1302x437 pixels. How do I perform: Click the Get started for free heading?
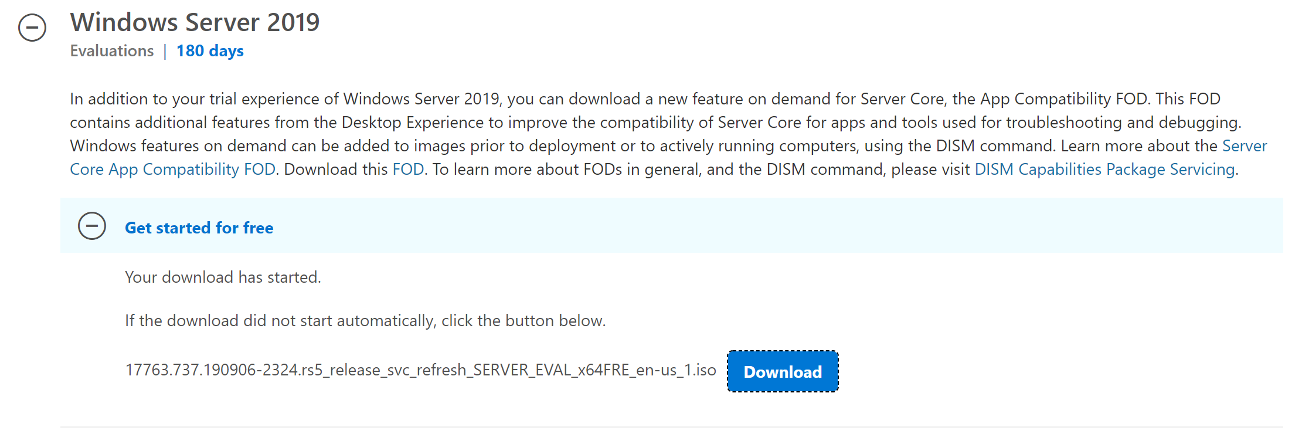199,228
